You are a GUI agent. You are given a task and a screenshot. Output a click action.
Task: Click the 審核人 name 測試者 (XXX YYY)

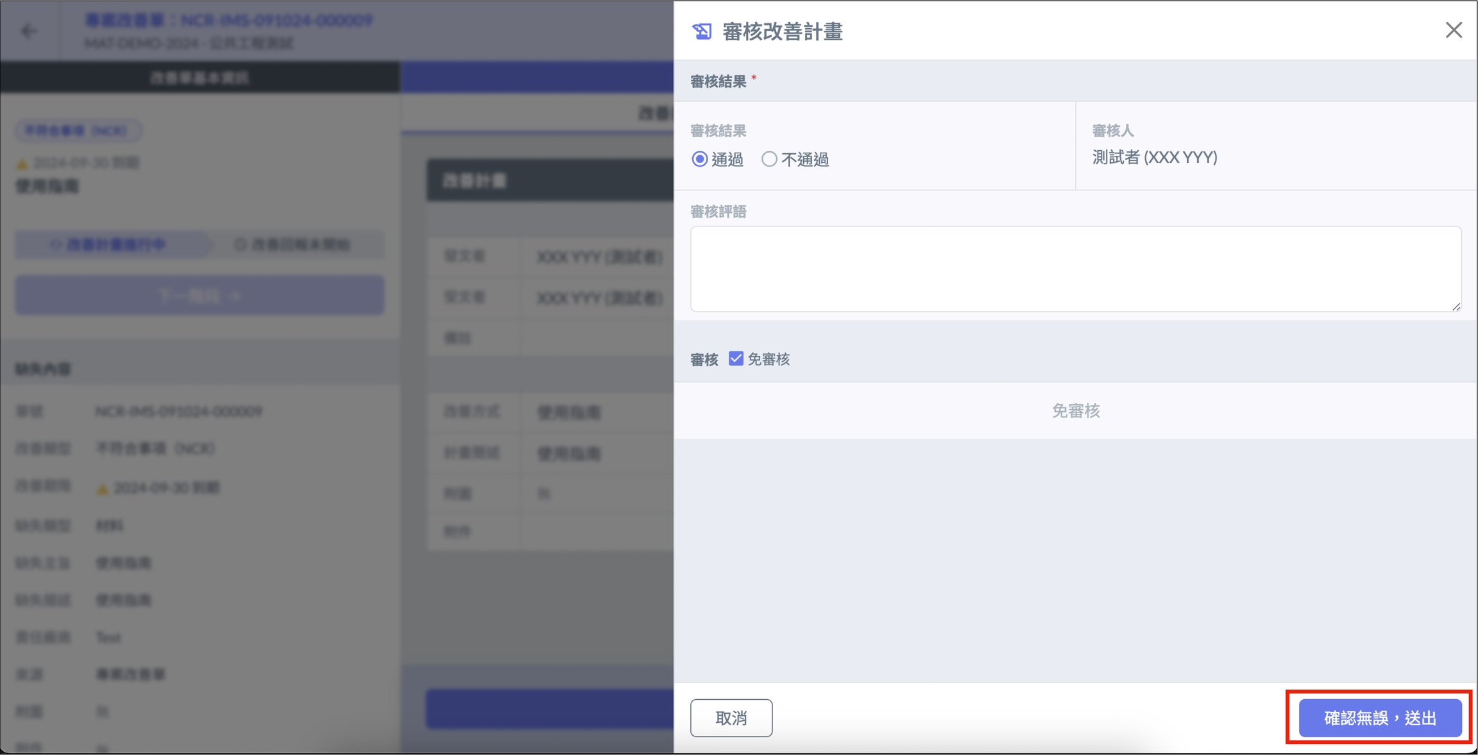coord(1154,158)
